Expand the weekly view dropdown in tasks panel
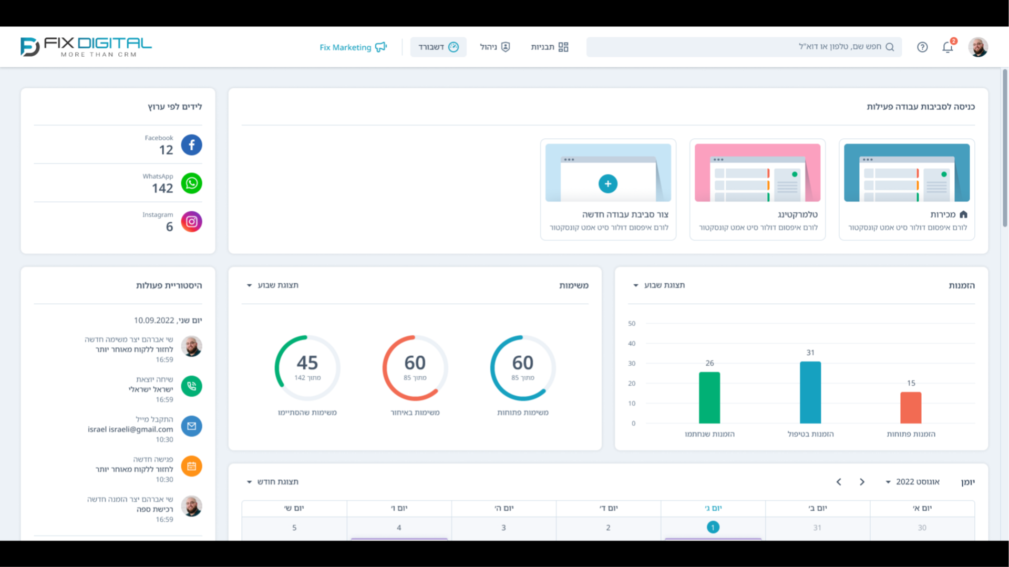The height and width of the screenshot is (567, 1009). (272, 285)
